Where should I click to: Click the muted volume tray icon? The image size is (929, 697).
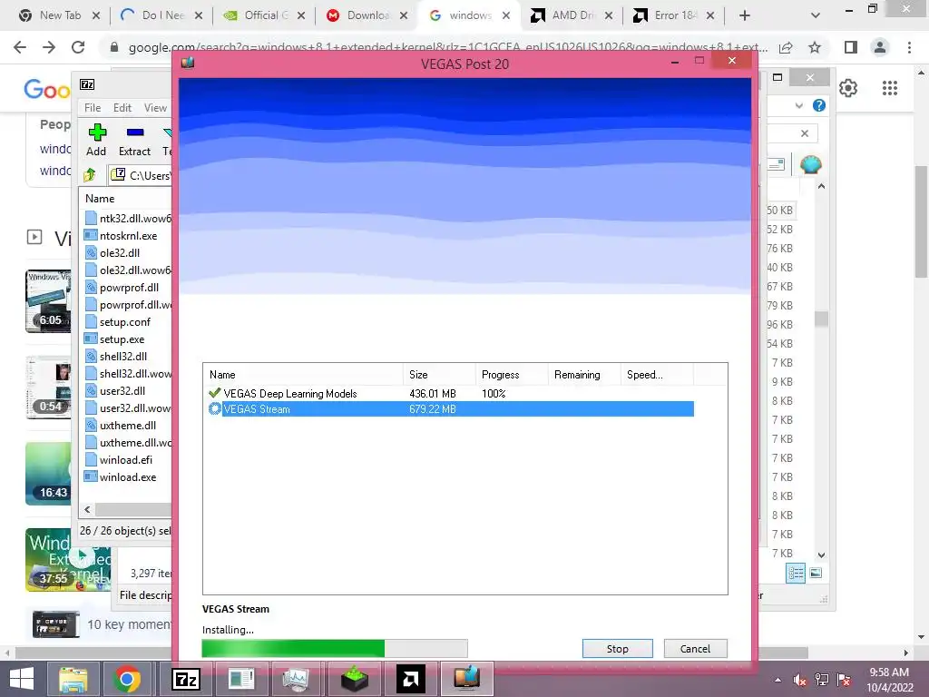800,680
